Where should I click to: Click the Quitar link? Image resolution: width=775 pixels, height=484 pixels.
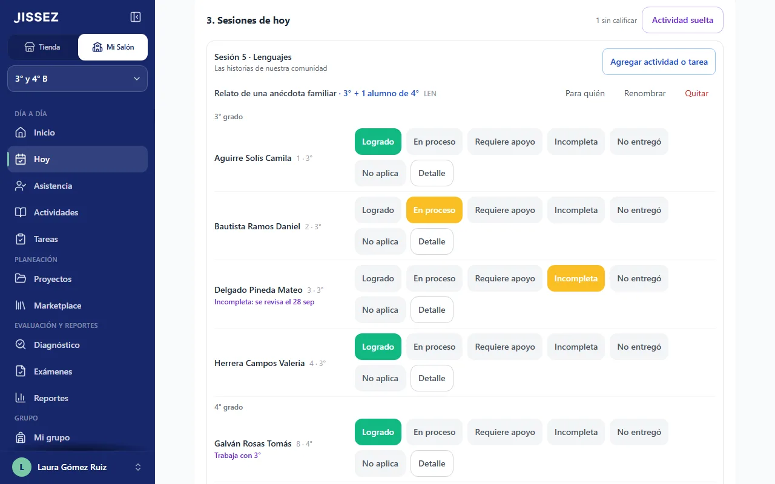(696, 93)
